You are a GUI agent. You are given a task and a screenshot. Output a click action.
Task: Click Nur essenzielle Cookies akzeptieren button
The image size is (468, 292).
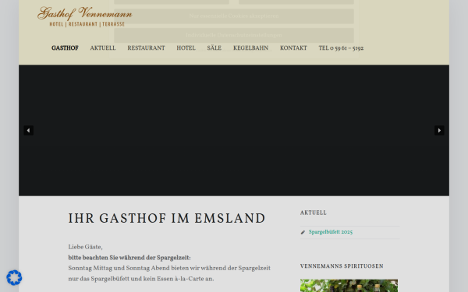(x=234, y=16)
